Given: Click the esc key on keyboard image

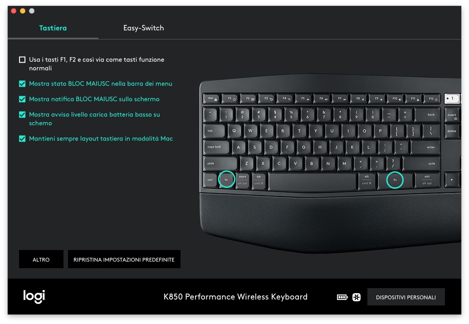Looking at the screenshot, I should tap(212, 98).
